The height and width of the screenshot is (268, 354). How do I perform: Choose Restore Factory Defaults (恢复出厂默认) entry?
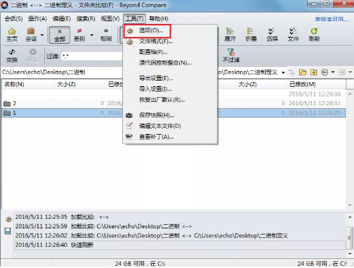(x=170, y=100)
